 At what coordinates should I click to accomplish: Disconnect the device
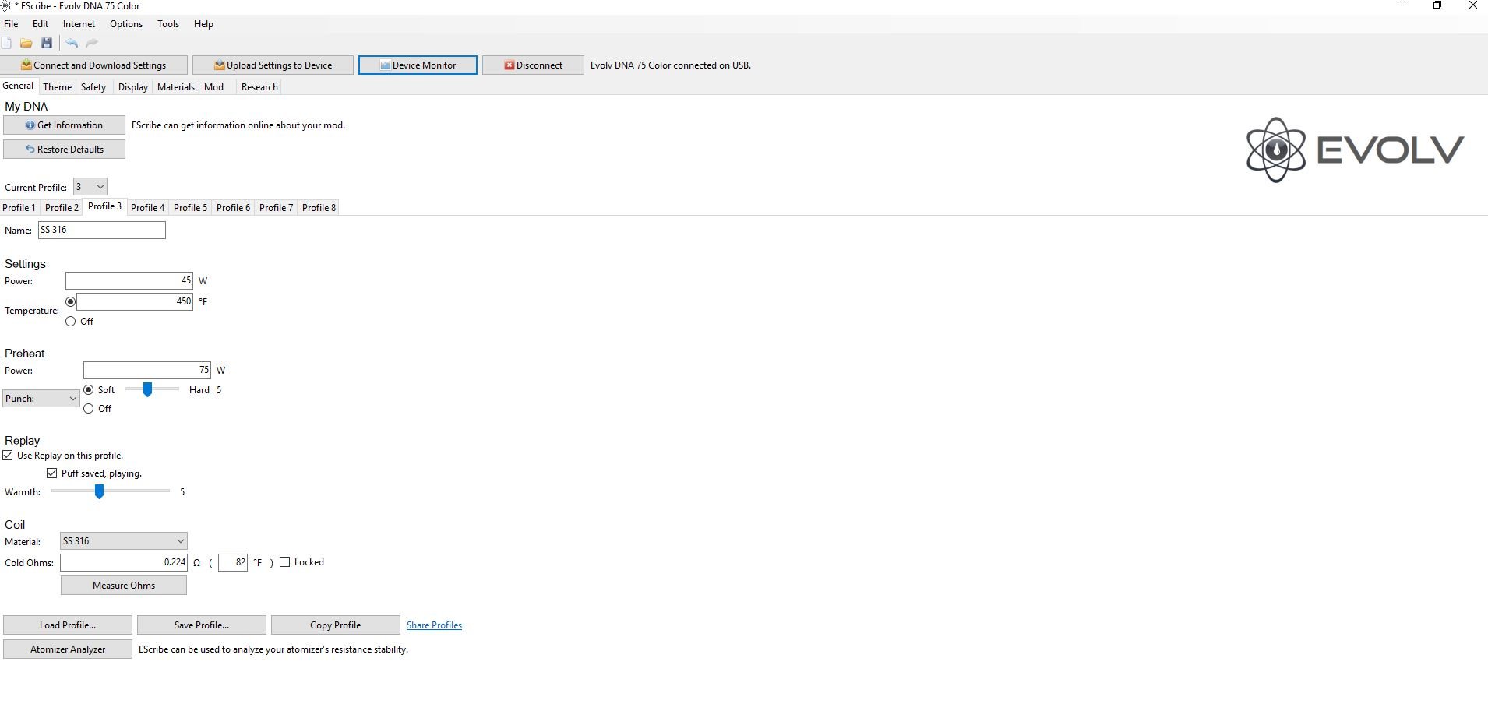[533, 65]
